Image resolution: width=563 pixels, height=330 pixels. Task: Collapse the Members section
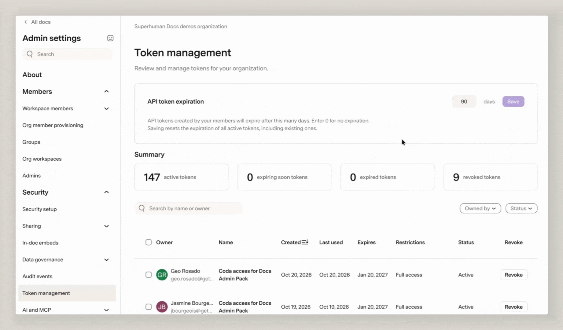pyautogui.click(x=106, y=91)
